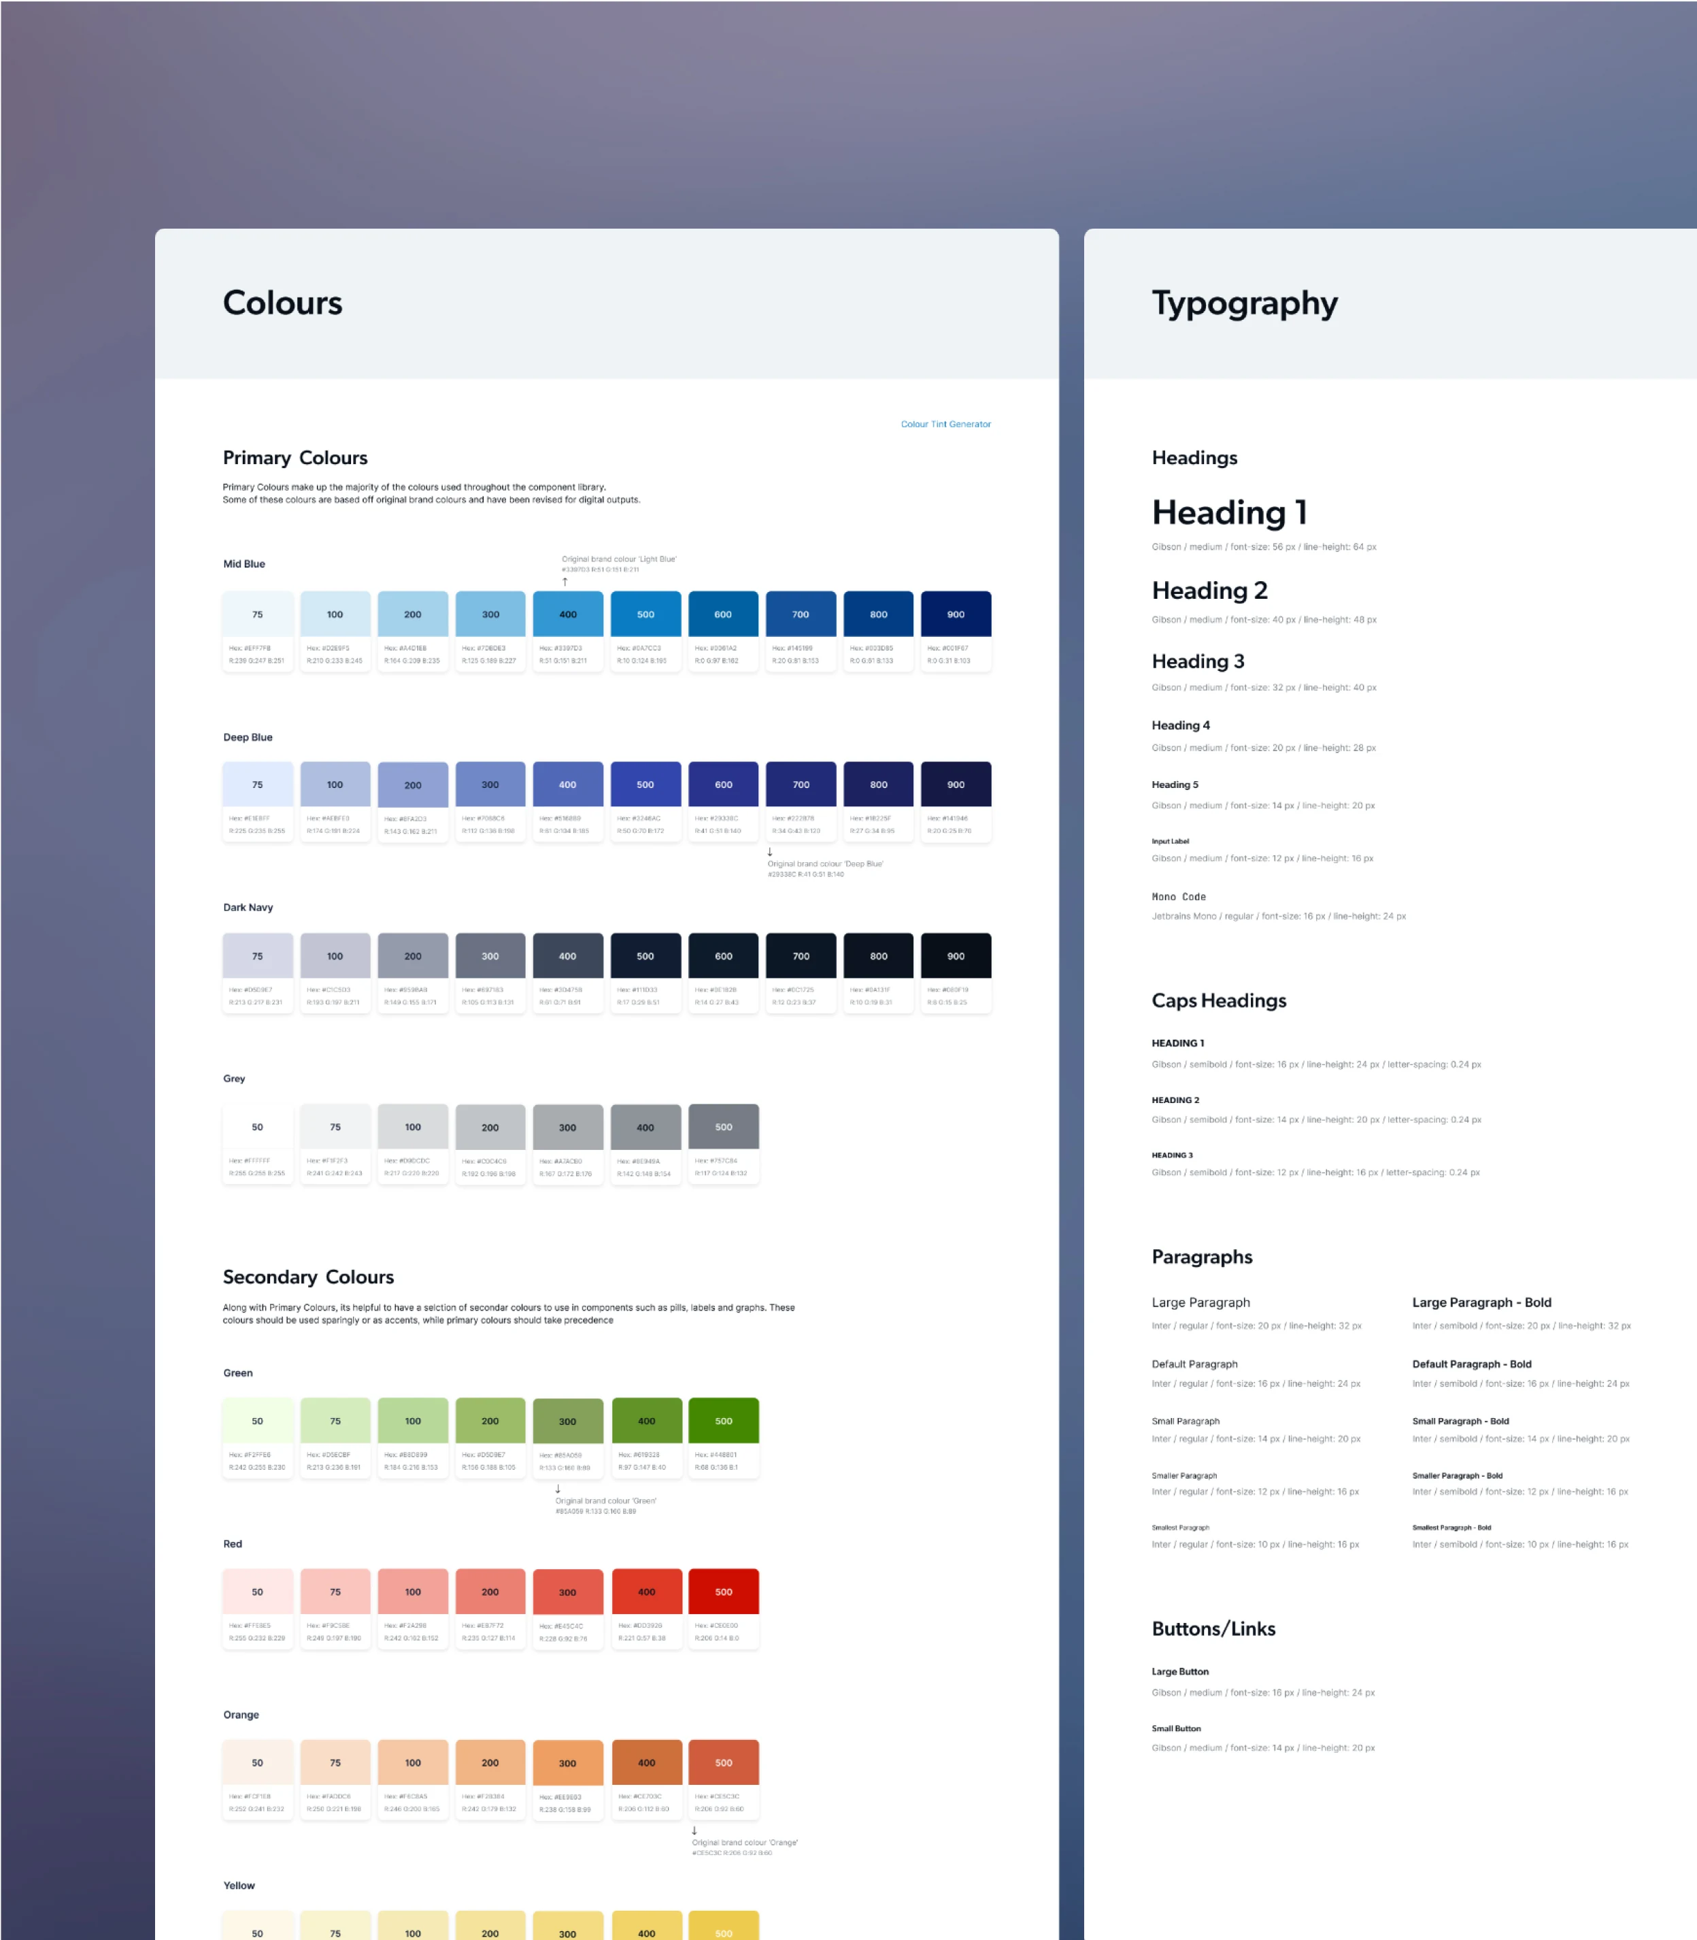
Task: Select the Yellow 100 swatch
Action: [413, 1925]
